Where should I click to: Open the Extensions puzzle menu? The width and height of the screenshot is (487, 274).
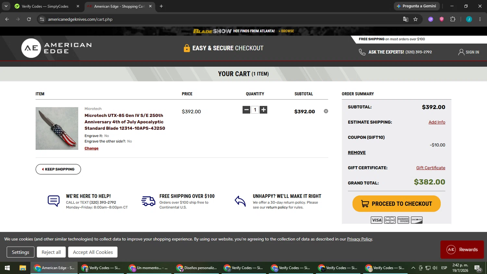coord(453,19)
